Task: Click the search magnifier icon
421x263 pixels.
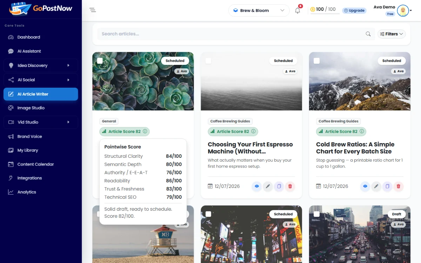Action: [x=368, y=34]
